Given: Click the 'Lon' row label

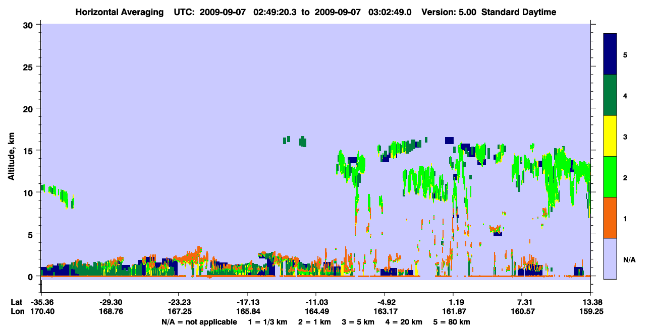Looking at the screenshot, I should (x=17, y=311).
